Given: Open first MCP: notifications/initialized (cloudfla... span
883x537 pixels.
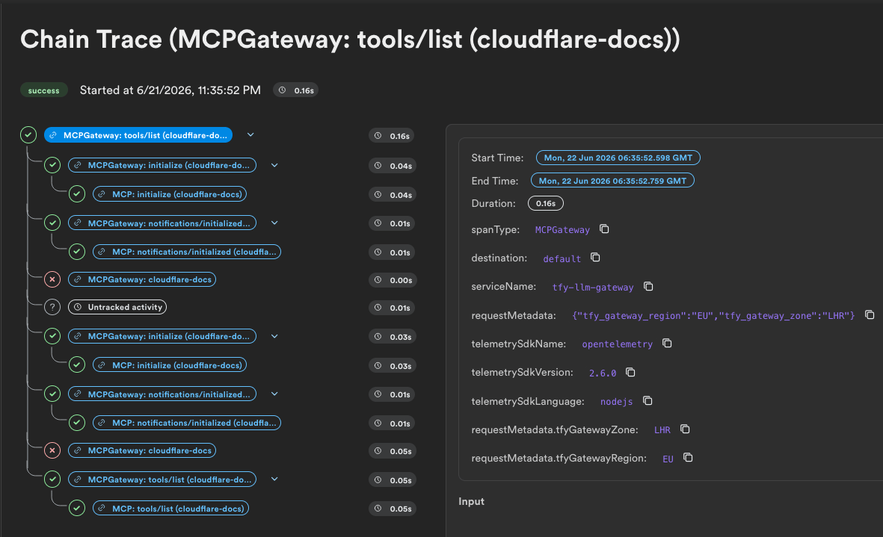Looking at the screenshot, I should [x=186, y=252].
